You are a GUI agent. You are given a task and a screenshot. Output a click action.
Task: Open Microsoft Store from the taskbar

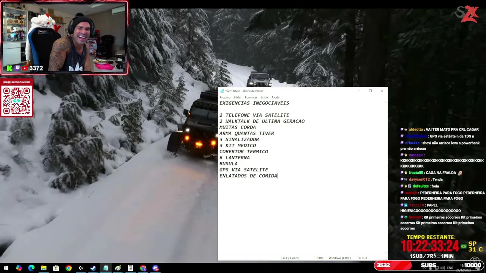tap(56, 268)
